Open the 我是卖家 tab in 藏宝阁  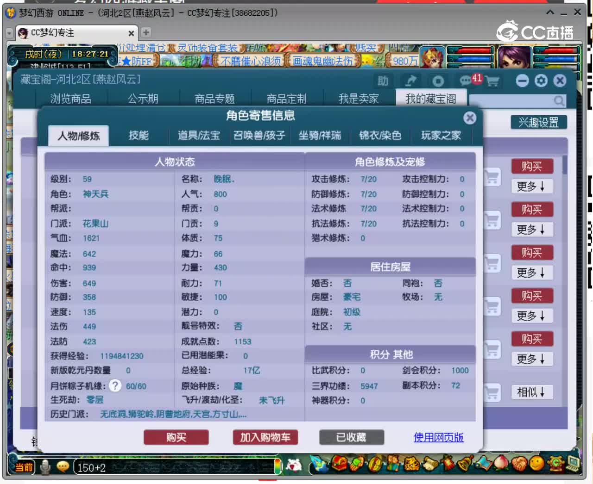(359, 99)
